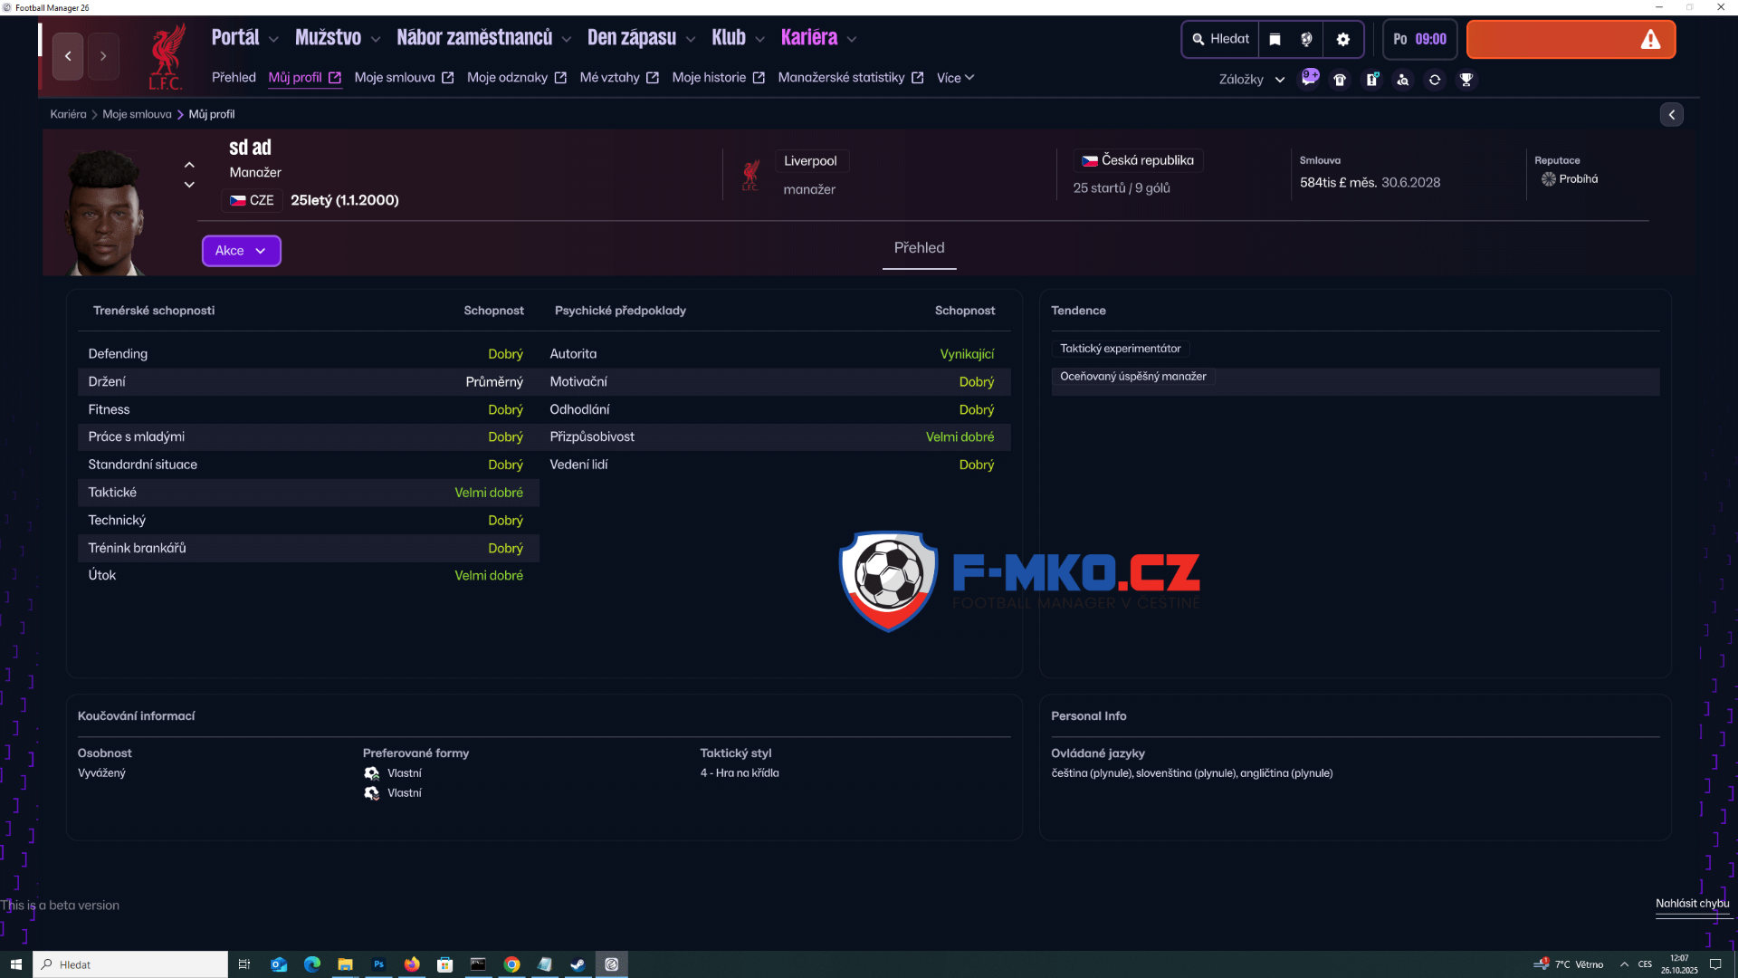1738x978 pixels.
Task: Open the messages inbox speech-bubble icon
Action: (x=1309, y=79)
